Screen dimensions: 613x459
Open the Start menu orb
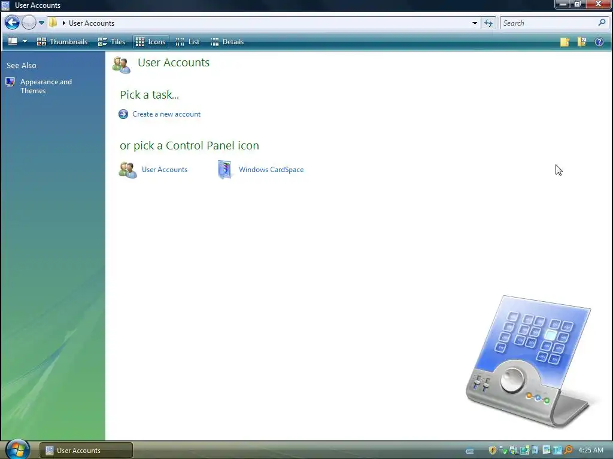(17, 449)
